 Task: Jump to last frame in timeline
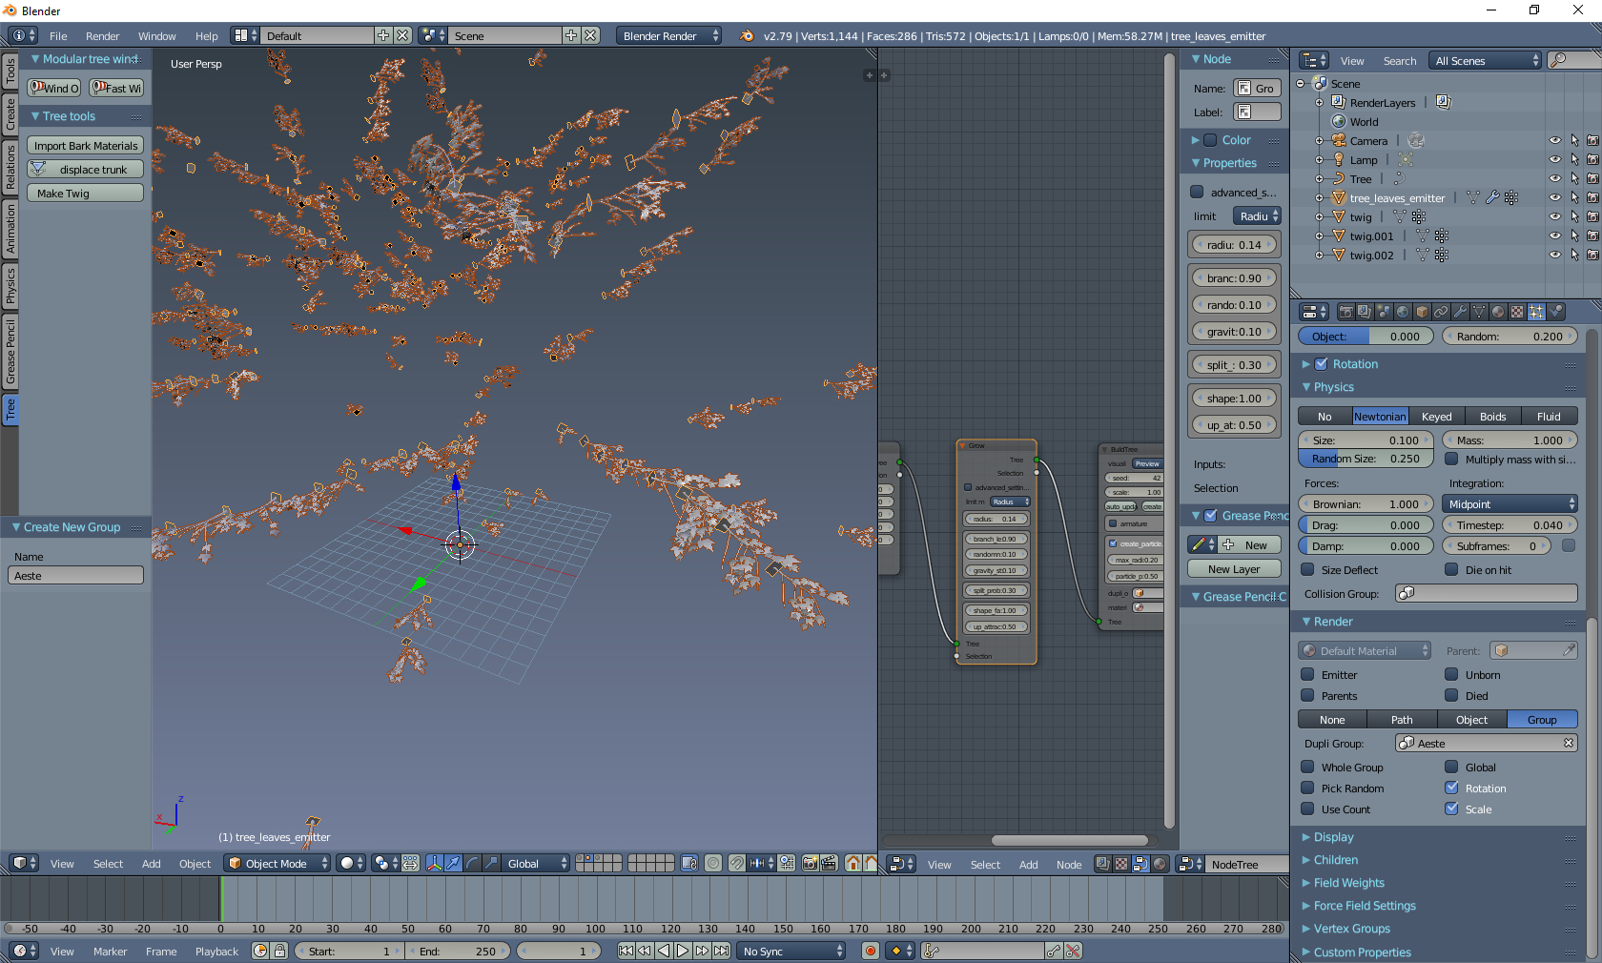[722, 951]
